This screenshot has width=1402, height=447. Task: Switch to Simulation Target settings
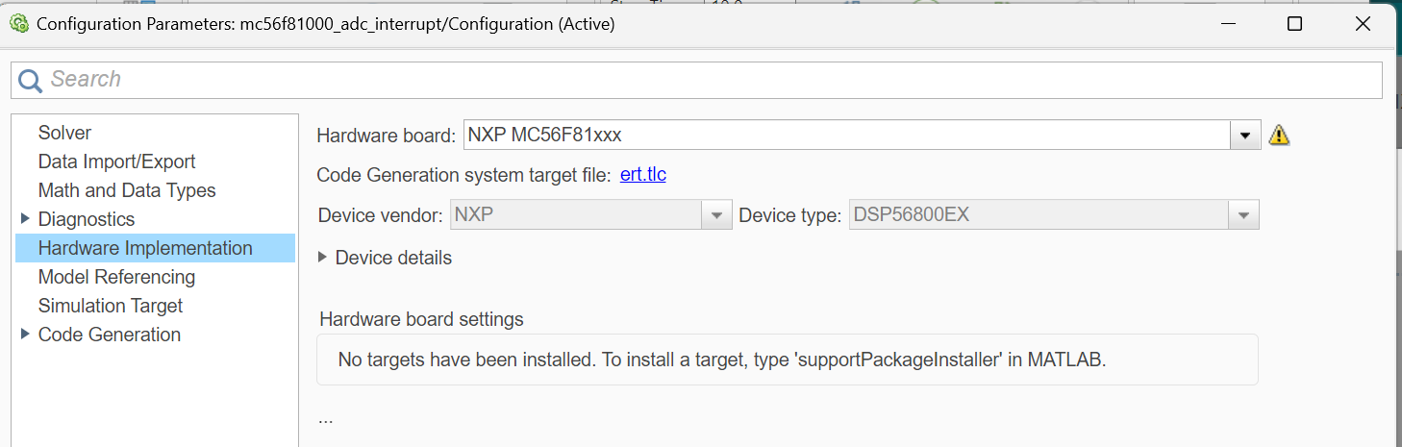coord(110,306)
